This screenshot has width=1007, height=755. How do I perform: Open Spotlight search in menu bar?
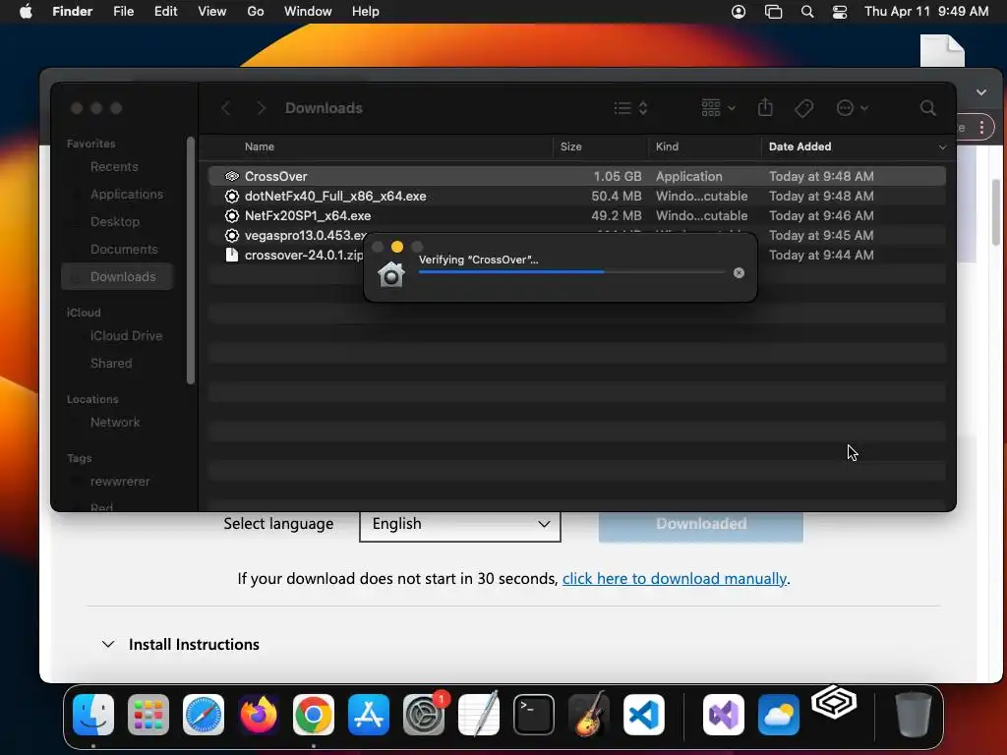pyautogui.click(x=807, y=12)
